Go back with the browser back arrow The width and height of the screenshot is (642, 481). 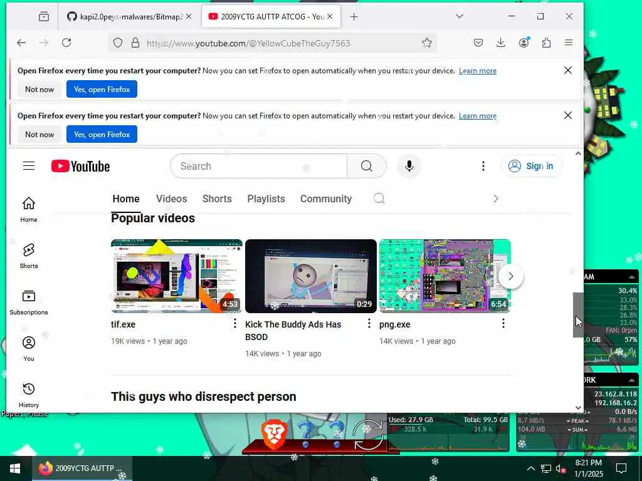(21, 43)
